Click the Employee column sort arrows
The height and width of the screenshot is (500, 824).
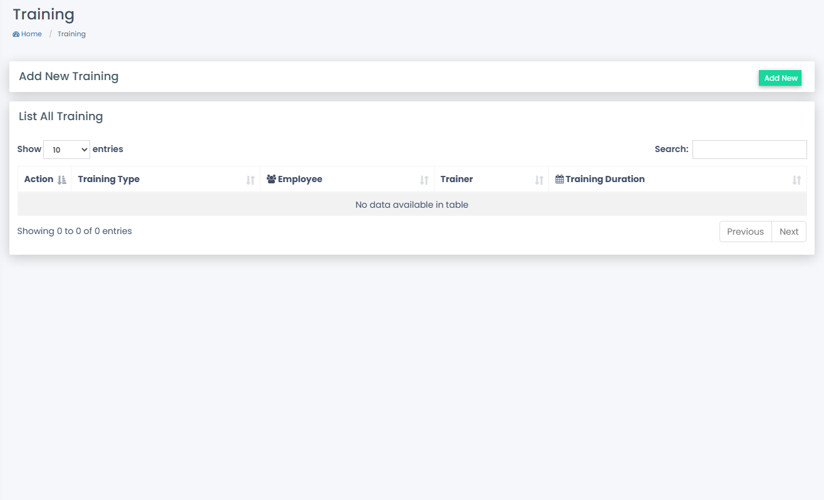pos(424,180)
